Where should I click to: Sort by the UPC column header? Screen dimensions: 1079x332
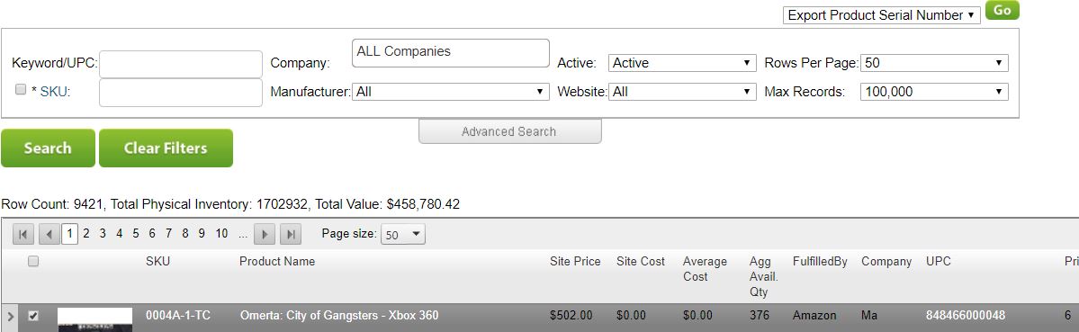[x=938, y=261]
